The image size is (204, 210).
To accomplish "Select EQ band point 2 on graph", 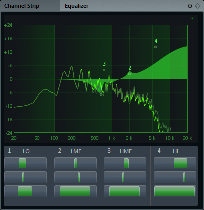I will (x=129, y=74).
